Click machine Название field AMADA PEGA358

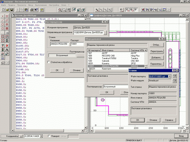(x=59, y=44)
